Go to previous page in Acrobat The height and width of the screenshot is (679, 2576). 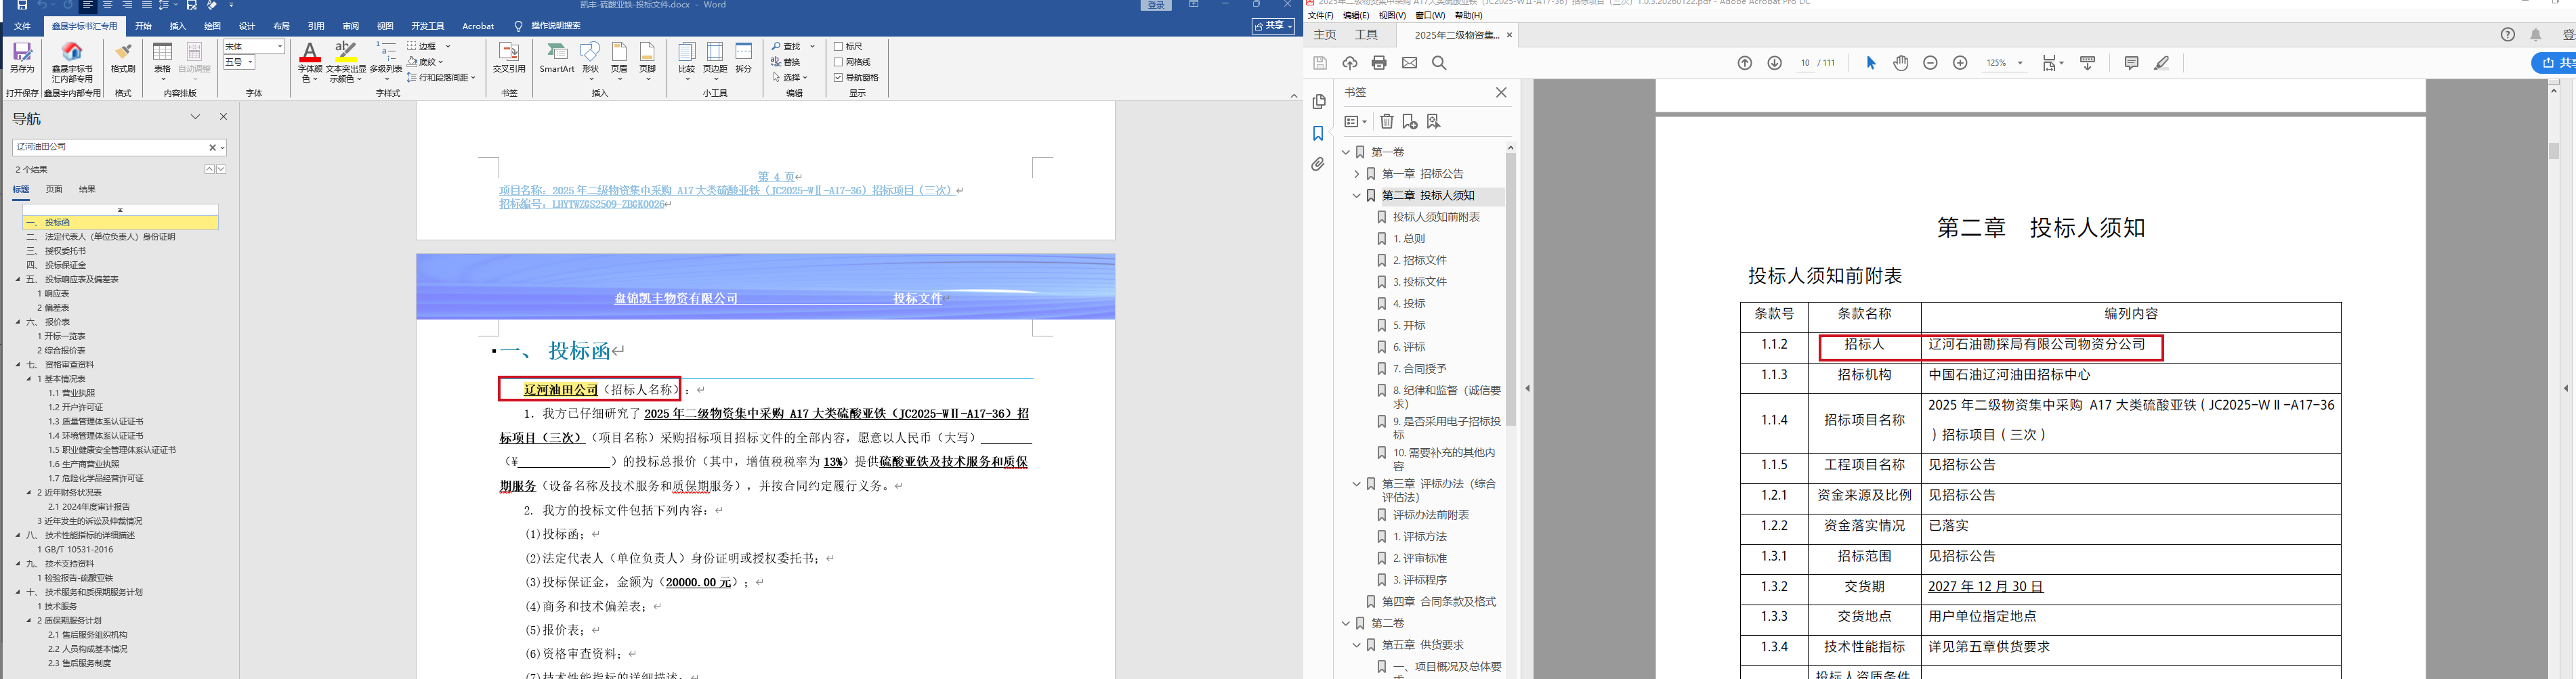[x=1745, y=63]
